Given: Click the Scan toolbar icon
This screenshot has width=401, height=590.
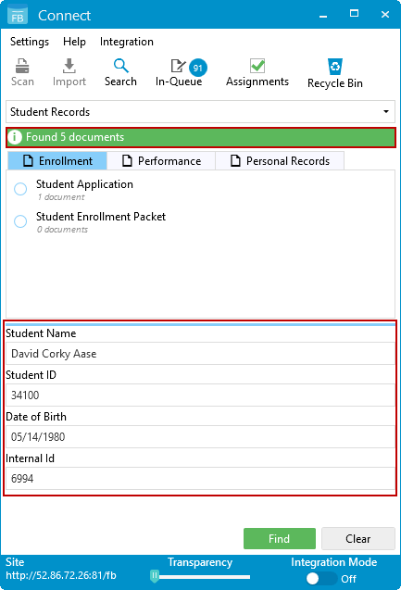Looking at the screenshot, I should [22, 67].
